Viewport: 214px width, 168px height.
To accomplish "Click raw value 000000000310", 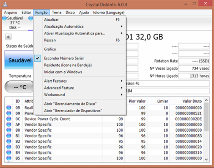I will coord(188,153).
